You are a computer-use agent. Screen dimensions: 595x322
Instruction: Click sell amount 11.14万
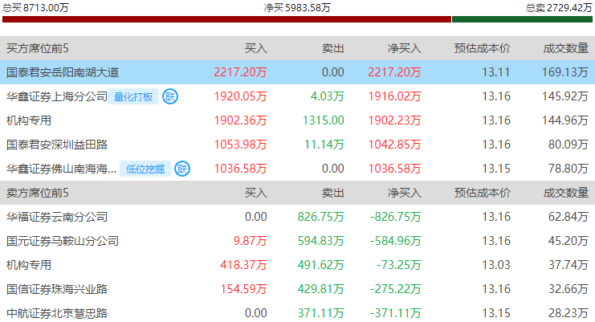(324, 145)
